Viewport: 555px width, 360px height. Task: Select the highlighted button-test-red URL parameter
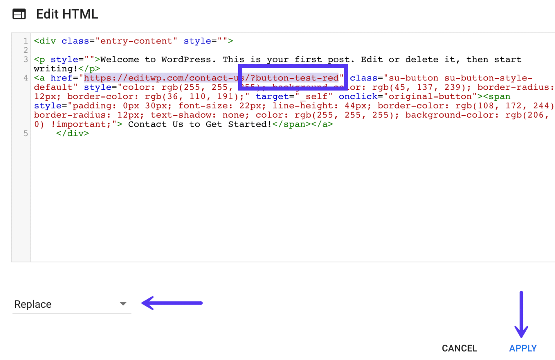[x=293, y=78]
